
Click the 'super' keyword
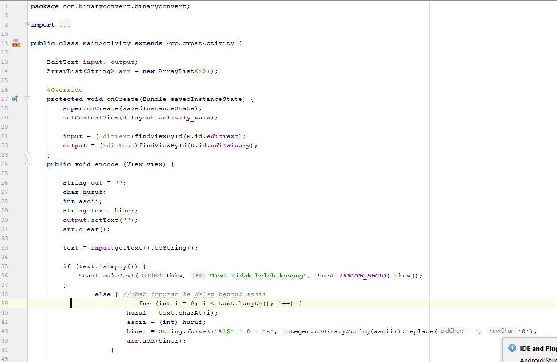pos(73,108)
